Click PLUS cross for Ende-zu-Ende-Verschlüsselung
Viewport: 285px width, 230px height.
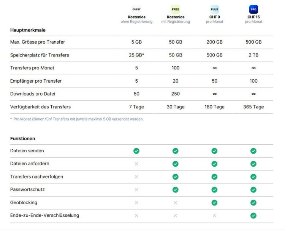pyautogui.click(x=214, y=216)
